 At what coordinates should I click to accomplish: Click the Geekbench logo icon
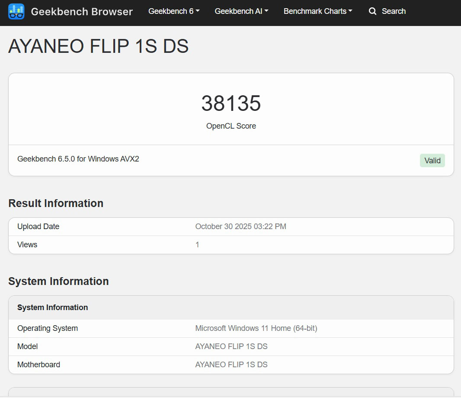pyautogui.click(x=16, y=11)
